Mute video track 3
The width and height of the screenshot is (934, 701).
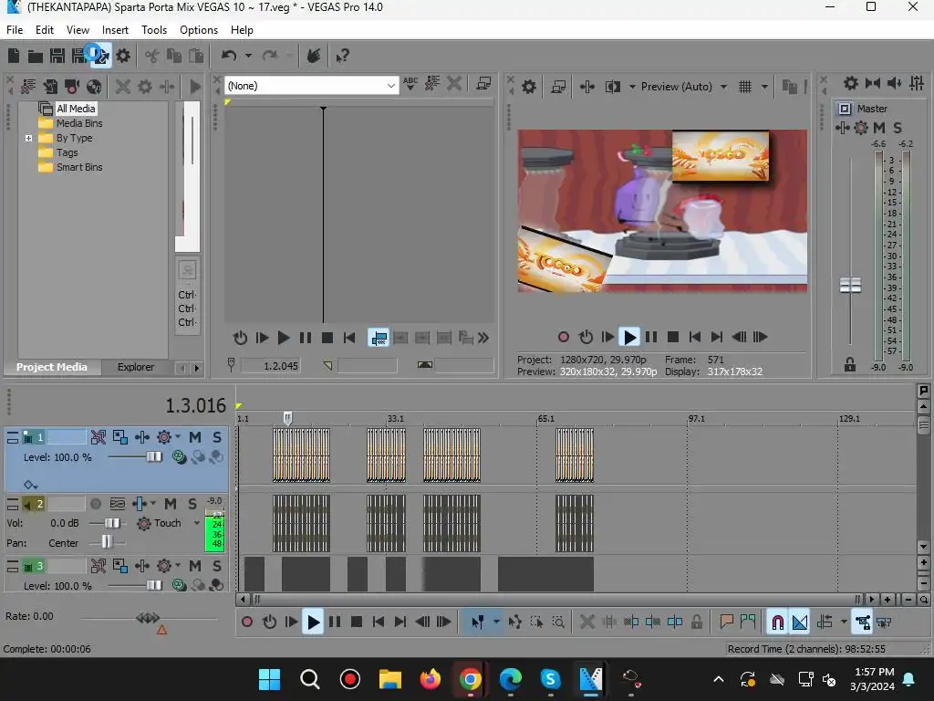point(195,566)
